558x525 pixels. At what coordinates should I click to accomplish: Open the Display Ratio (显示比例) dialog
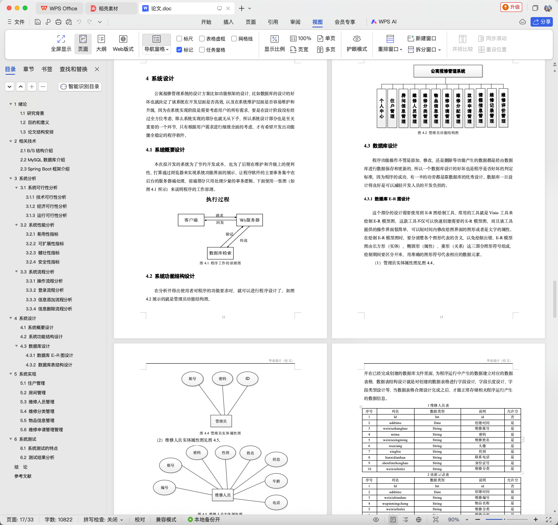pos(275,43)
